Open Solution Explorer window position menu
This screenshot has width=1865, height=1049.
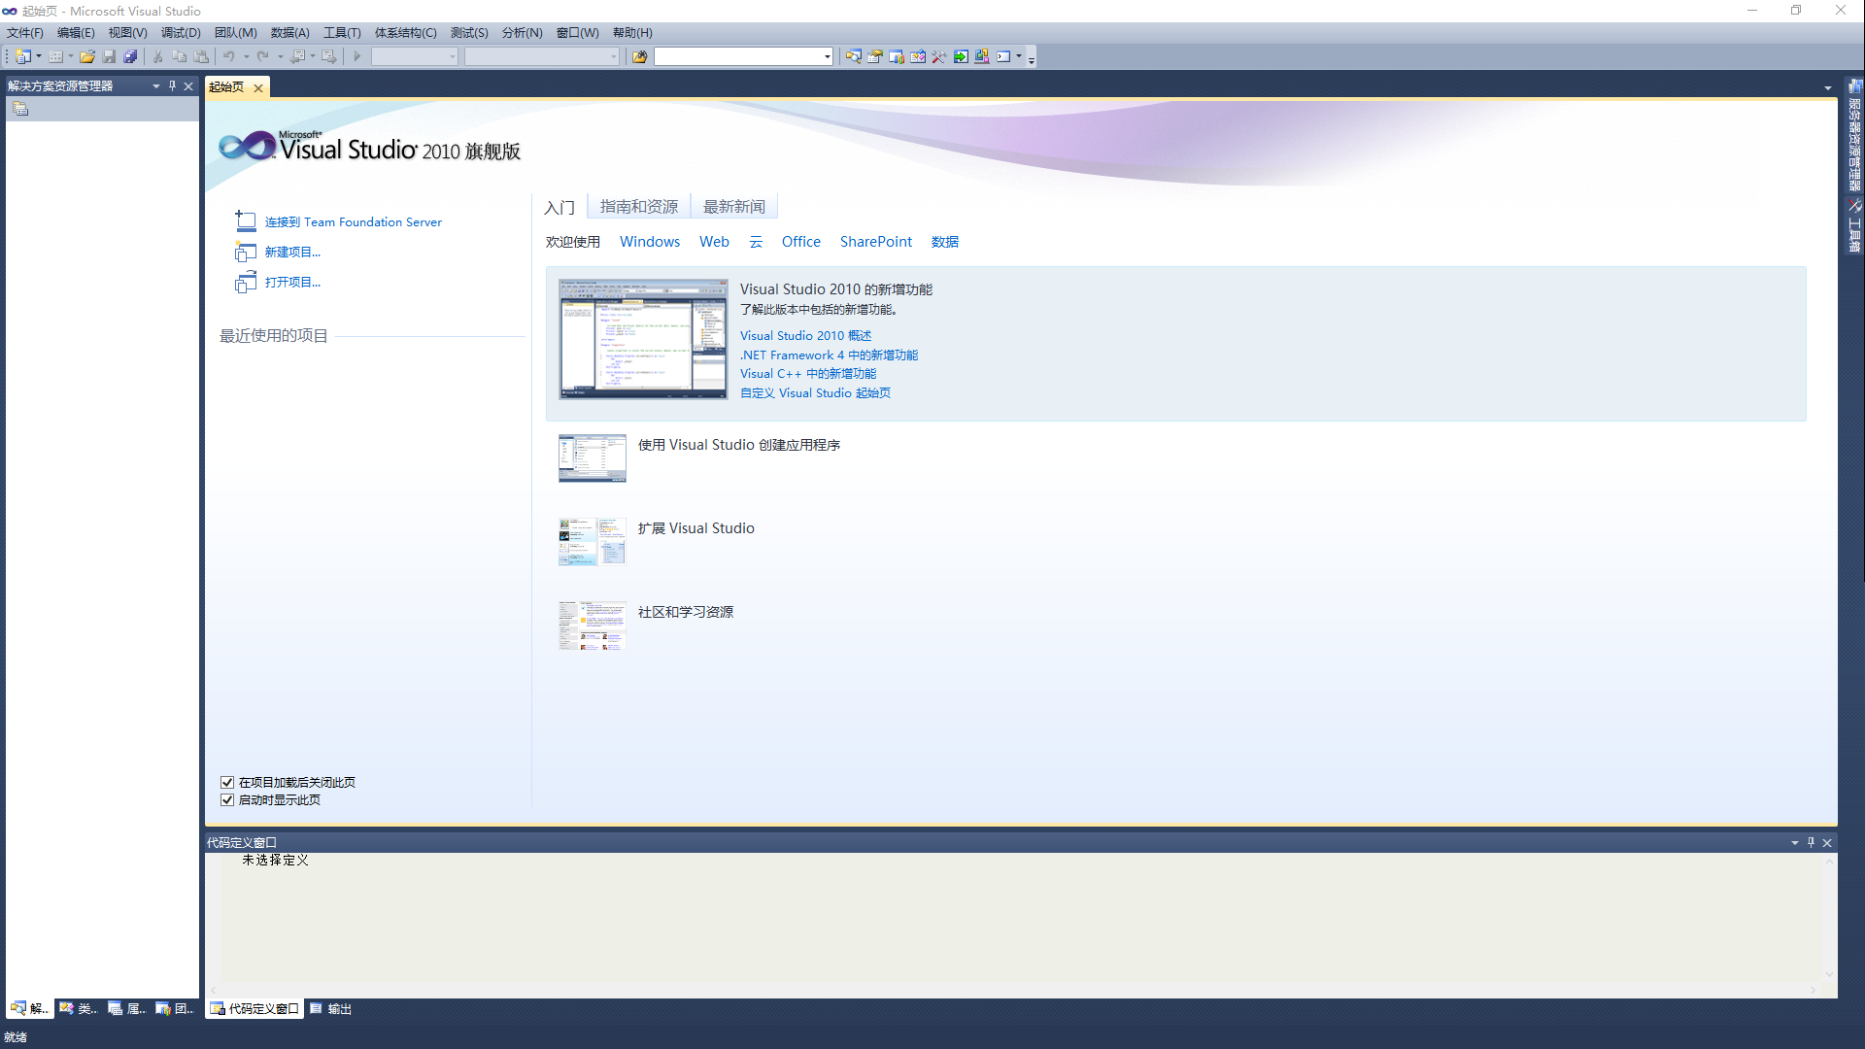pyautogui.click(x=155, y=85)
